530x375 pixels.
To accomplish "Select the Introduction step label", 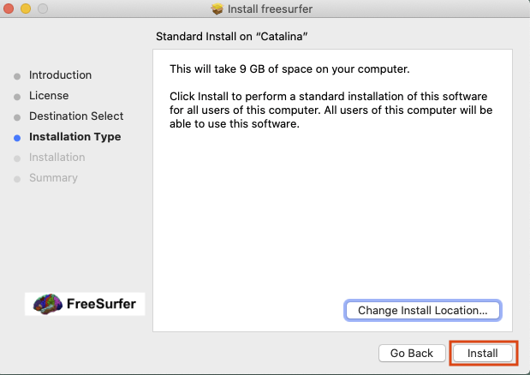I will coord(60,75).
